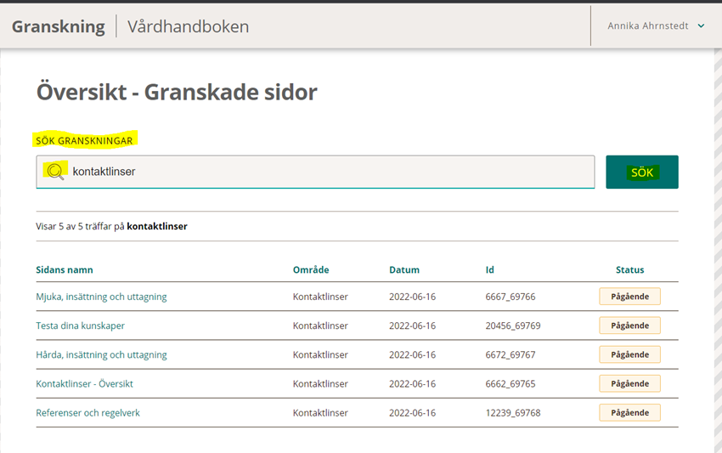The image size is (722, 453).
Task: Open the Kontaktlinser - Översikt page
Action: click(84, 383)
